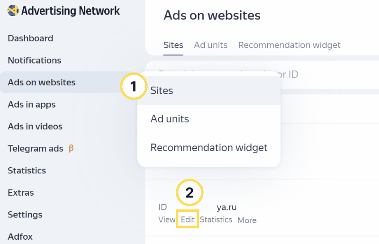Open Ads in videos section
The height and width of the screenshot is (244, 379).
35,126
